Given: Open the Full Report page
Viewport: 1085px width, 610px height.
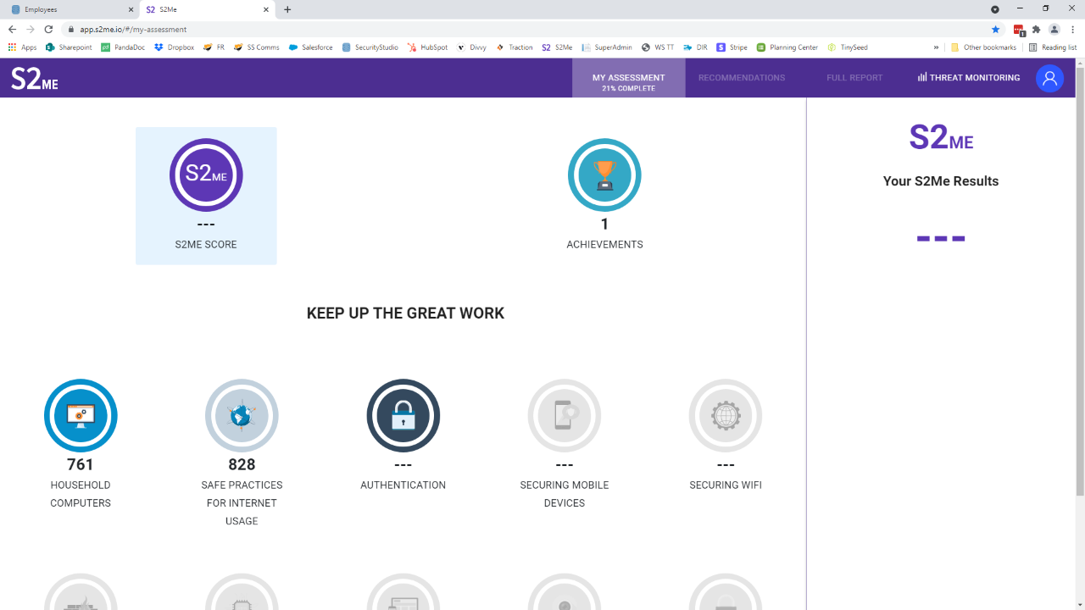Looking at the screenshot, I should click(x=854, y=77).
